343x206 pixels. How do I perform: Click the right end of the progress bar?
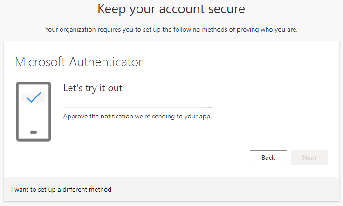[x=210, y=107]
